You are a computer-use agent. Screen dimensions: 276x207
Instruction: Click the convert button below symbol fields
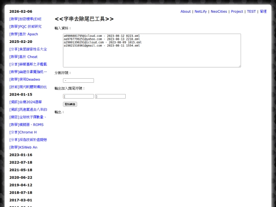(70, 104)
